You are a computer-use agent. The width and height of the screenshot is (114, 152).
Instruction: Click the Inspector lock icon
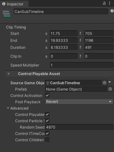pos(104,3)
